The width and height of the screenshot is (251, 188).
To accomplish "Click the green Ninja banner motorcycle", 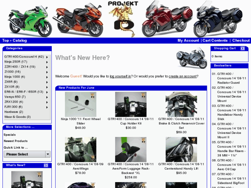I will pyautogui.click(x=30, y=21).
